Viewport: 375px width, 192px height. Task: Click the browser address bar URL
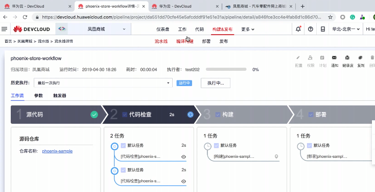[182, 17]
